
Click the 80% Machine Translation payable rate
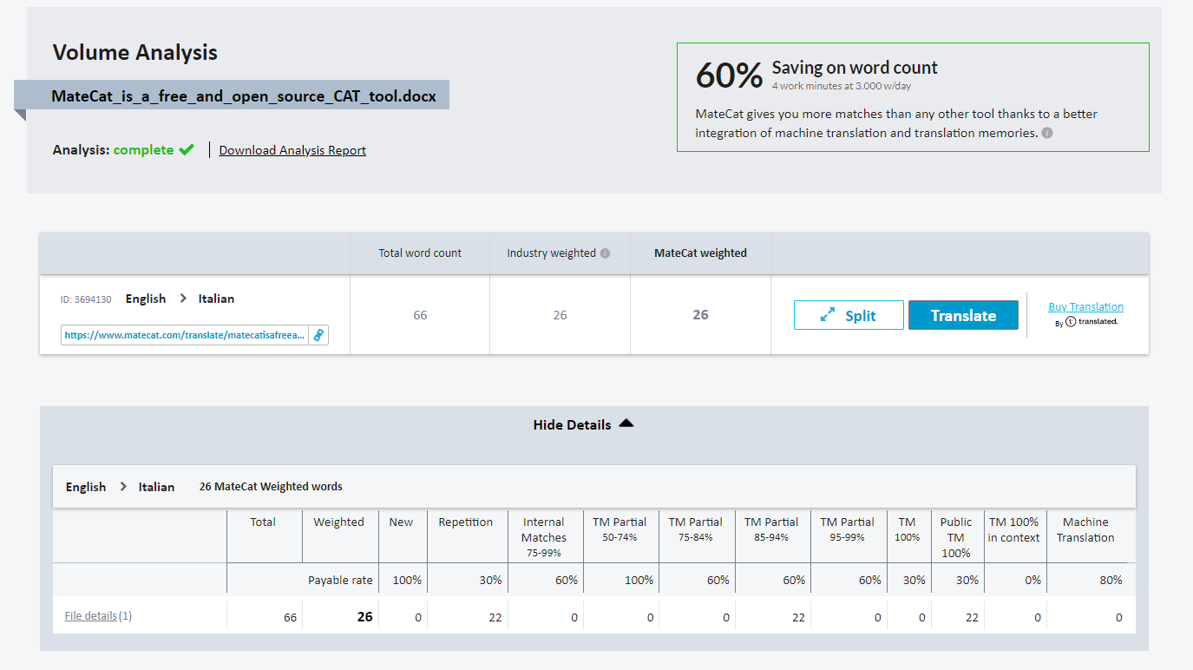[x=1111, y=581]
